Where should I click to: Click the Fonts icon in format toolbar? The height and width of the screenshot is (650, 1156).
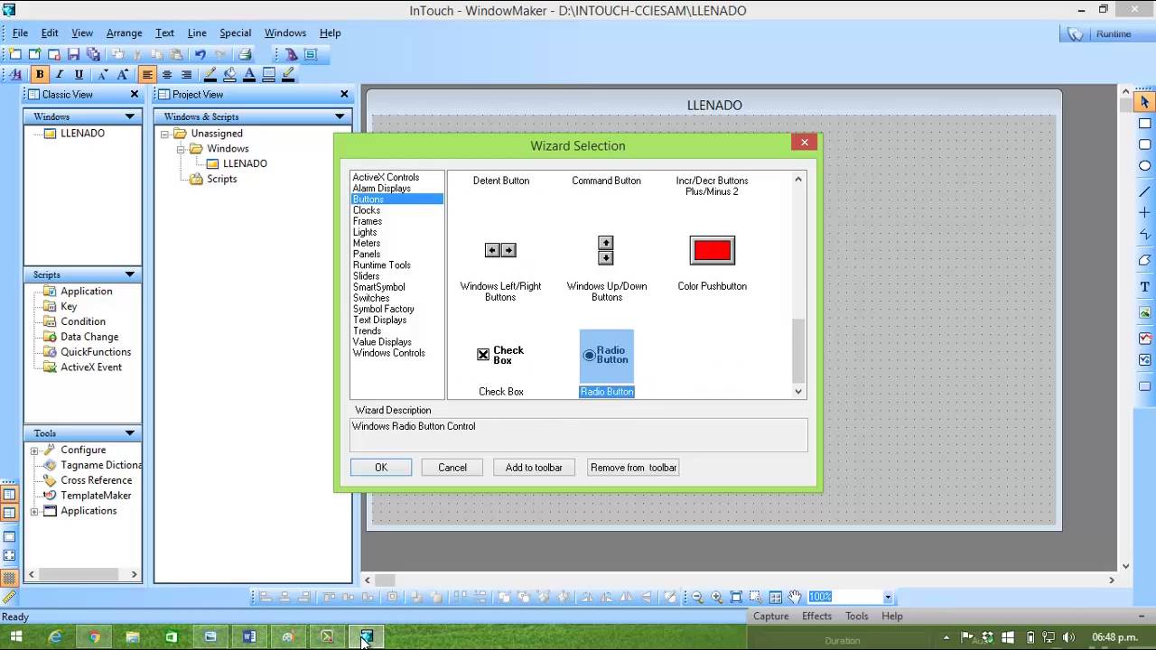(x=15, y=74)
